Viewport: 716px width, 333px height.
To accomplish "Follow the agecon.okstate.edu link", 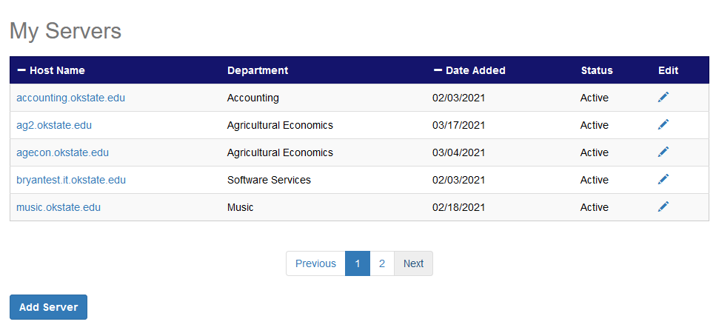I will click(62, 152).
